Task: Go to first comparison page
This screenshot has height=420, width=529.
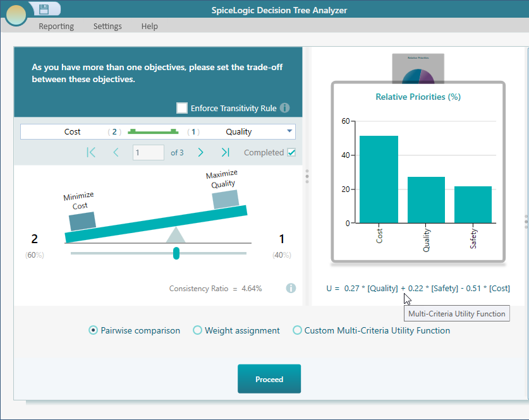Action: [91, 152]
